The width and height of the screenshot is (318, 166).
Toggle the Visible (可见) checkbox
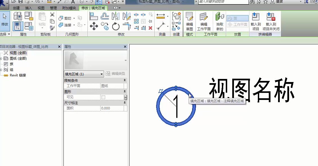[103, 97]
